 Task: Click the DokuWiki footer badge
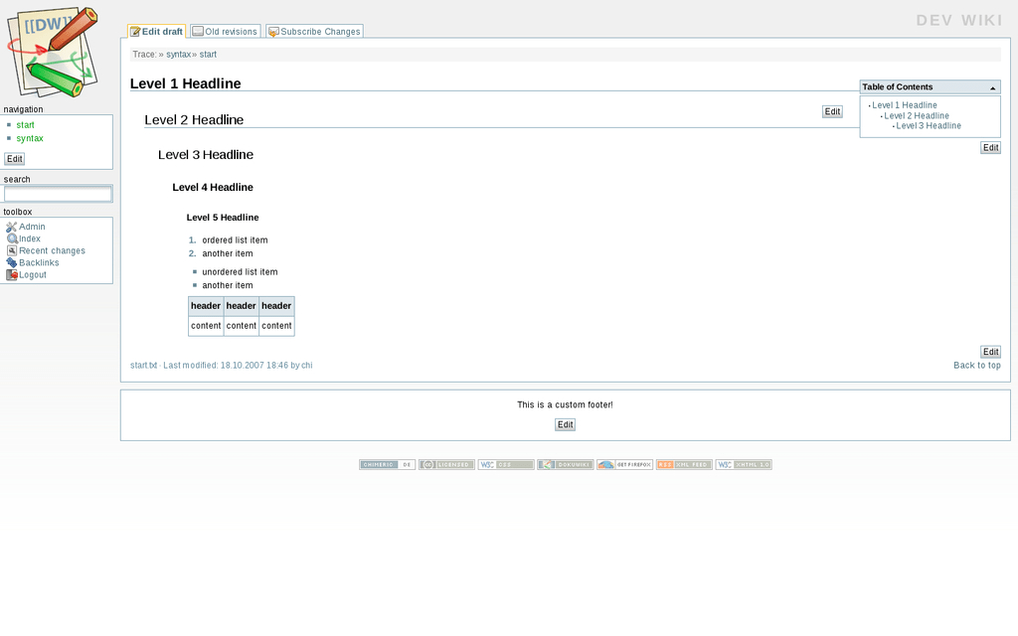coord(566,465)
